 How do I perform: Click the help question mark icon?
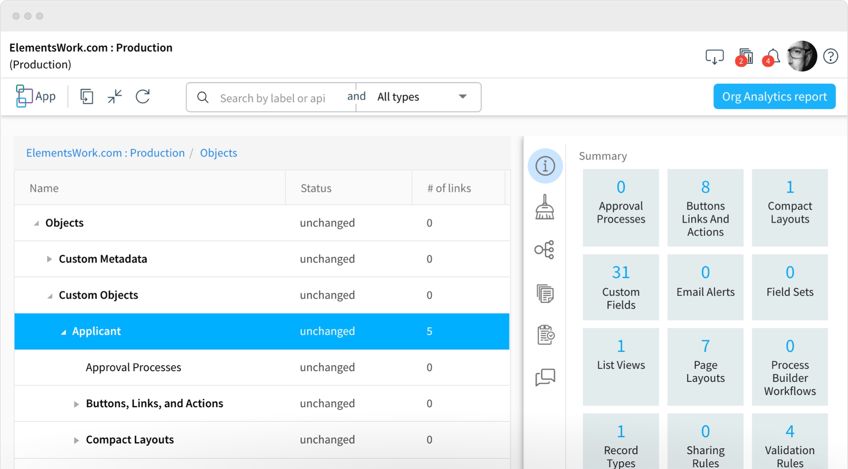(831, 56)
